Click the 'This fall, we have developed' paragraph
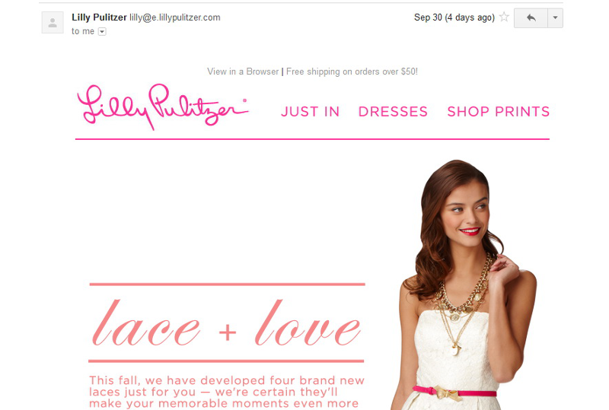This screenshot has width=609, height=410. 227,392
